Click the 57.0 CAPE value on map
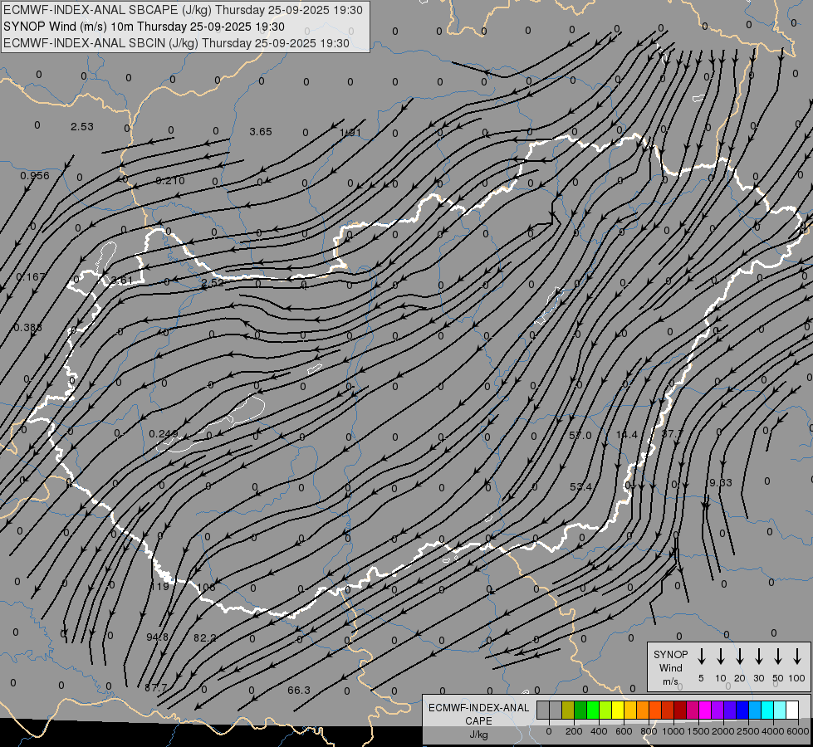This screenshot has width=813, height=747. tap(580, 436)
